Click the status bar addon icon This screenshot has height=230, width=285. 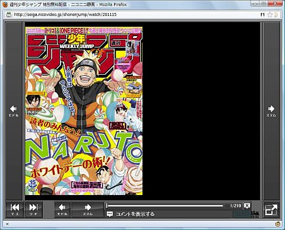[x=277, y=224]
